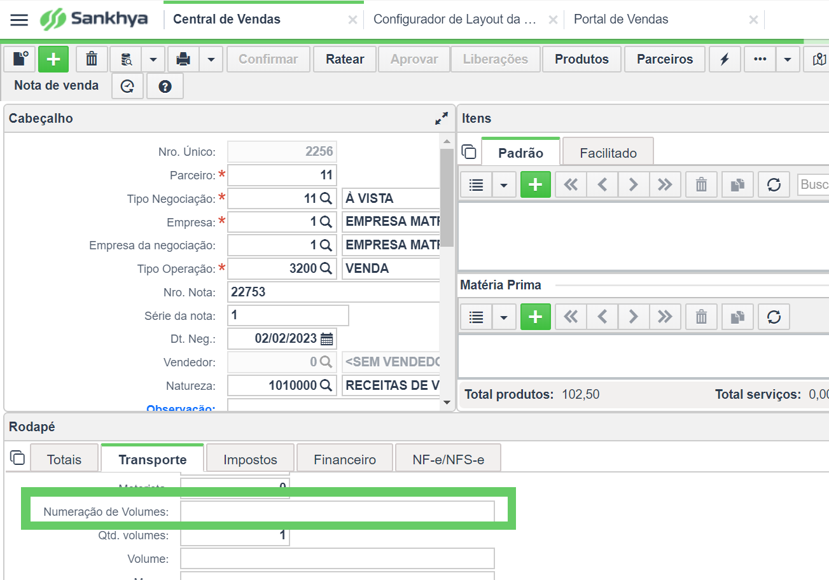
Task: Go to last record in Itens
Action: pos(665,184)
